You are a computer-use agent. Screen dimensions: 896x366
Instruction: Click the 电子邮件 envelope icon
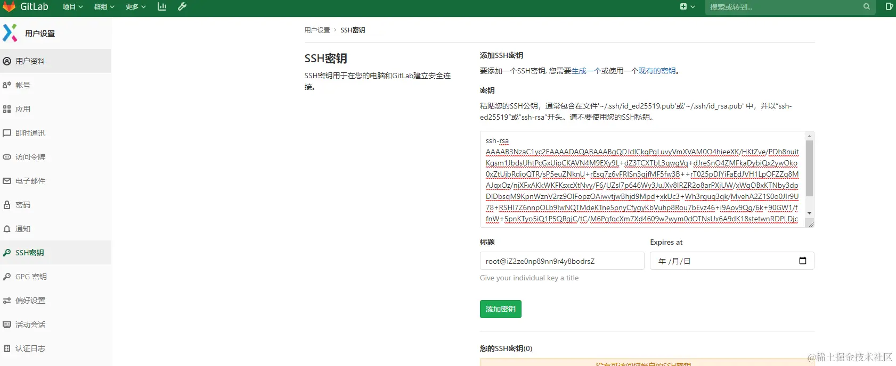click(7, 181)
